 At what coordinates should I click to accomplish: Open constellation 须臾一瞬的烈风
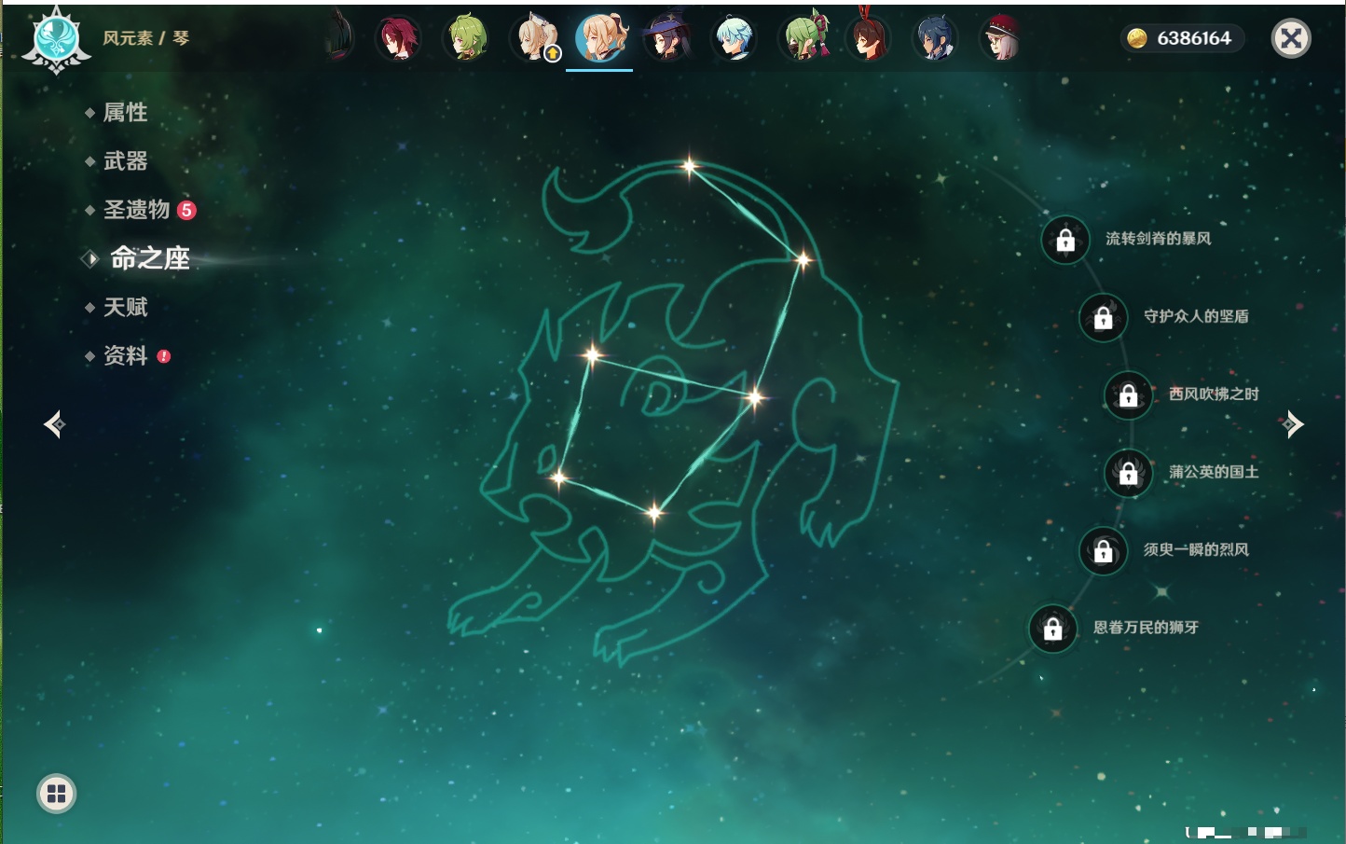(x=1196, y=549)
